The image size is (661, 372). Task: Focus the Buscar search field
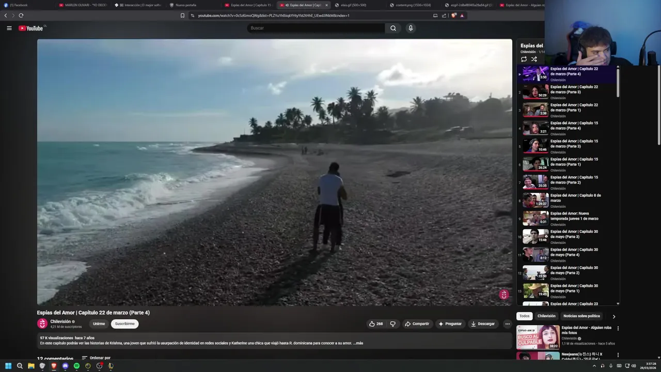coord(316,28)
